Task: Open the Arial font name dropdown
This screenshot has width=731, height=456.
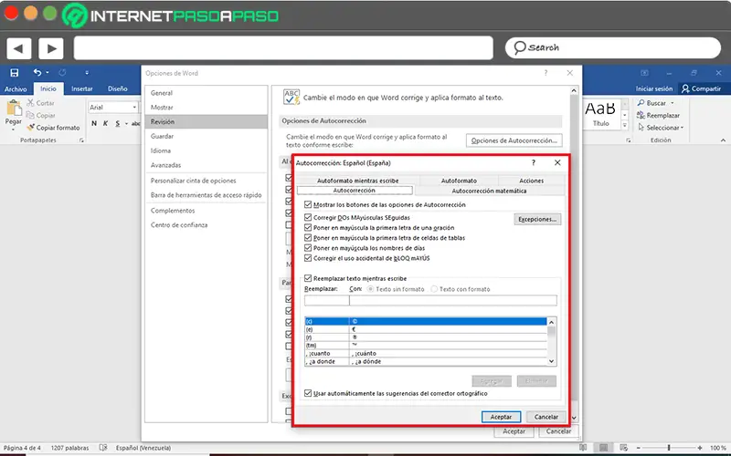Action: pyautogui.click(x=134, y=108)
